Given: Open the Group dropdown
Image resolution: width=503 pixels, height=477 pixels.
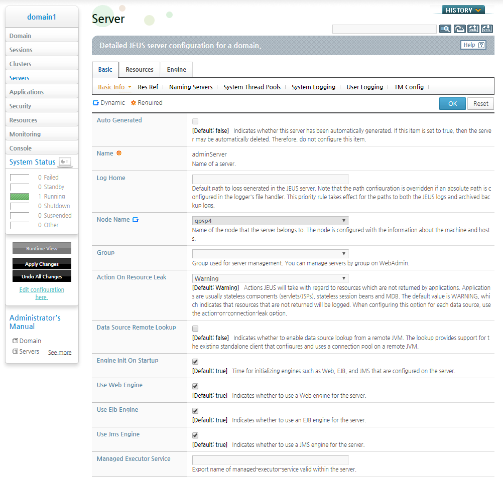Looking at the screenshot, I should point(270,254).
